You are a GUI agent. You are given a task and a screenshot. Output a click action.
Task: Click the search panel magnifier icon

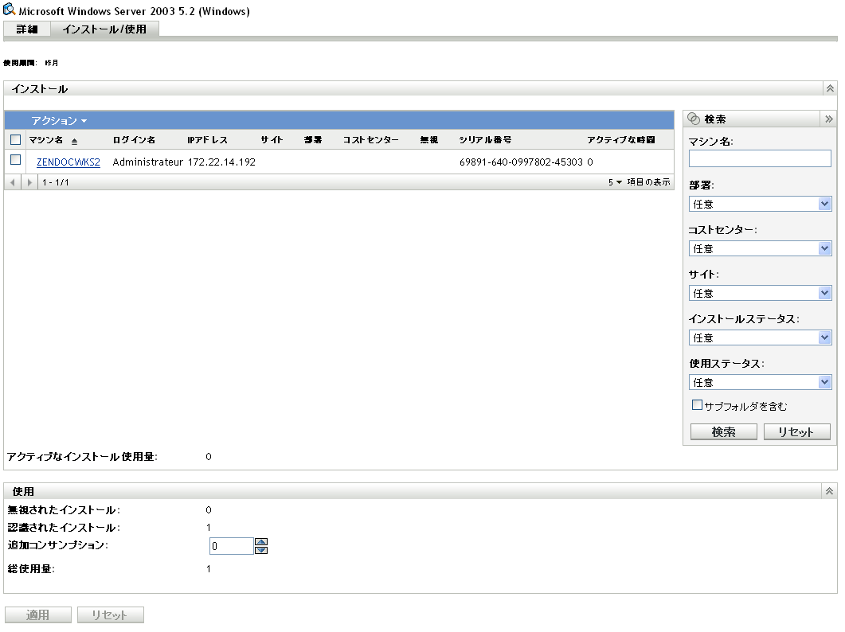(x=694, y=119)
